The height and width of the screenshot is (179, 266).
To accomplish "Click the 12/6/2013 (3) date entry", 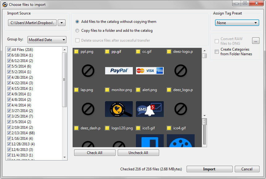I will [22, 149].
